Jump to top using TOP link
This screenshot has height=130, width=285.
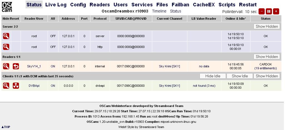(x=6, y=127)
